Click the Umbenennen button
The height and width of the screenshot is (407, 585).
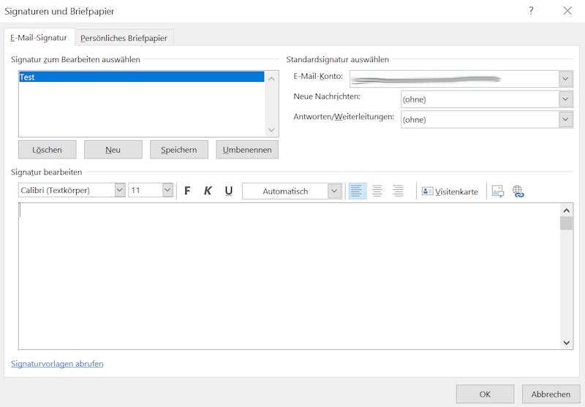(x=247, y=150)
